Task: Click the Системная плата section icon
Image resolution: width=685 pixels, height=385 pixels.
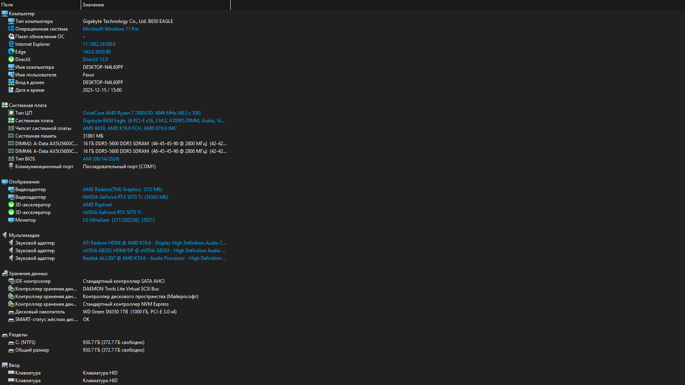Action: coord(5,105)
